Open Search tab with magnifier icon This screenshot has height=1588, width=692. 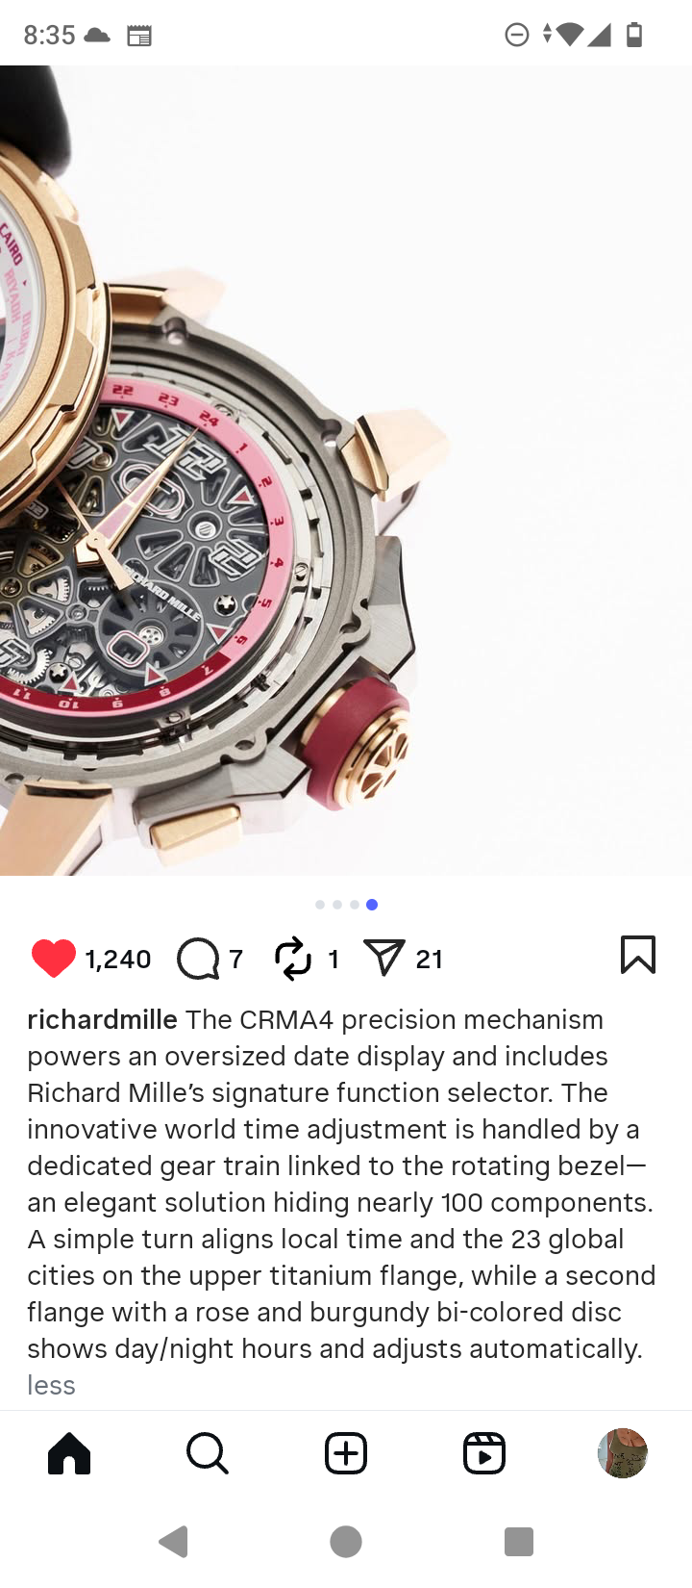click(208, 1453)
